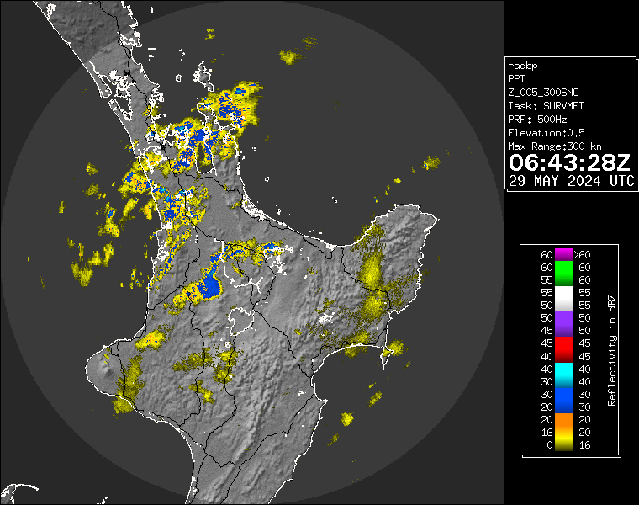Click the "Reflectivity in dBZ" legend label
Viewport: 639px width, 505px height.
612,349
